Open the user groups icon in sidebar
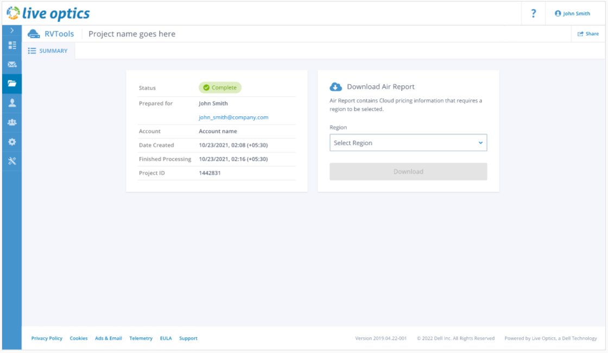Viewport: 608px width, 353px height. (x=12, y=122)
